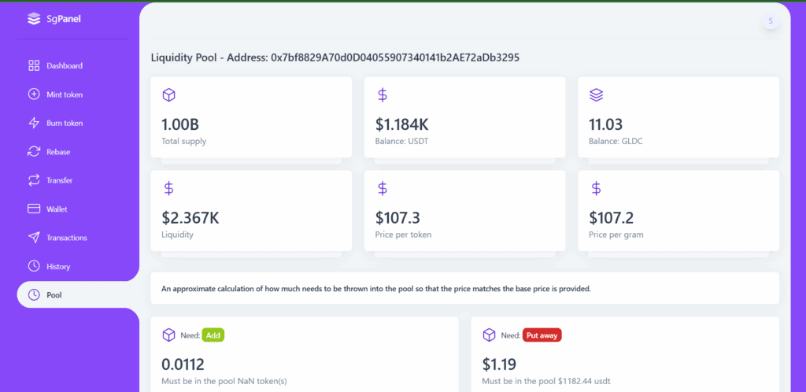Click the Price per token card
Viewport: 806px width, 392px height.
coord(464,211)
